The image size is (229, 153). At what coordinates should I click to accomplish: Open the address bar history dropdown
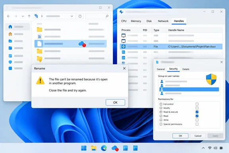pos(72,16)
